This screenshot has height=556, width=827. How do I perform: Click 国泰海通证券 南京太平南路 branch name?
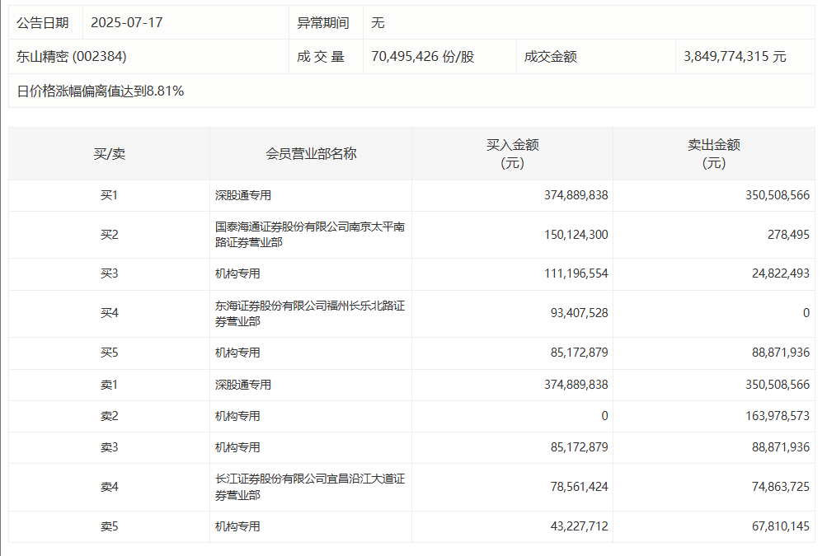pos(309,235)
